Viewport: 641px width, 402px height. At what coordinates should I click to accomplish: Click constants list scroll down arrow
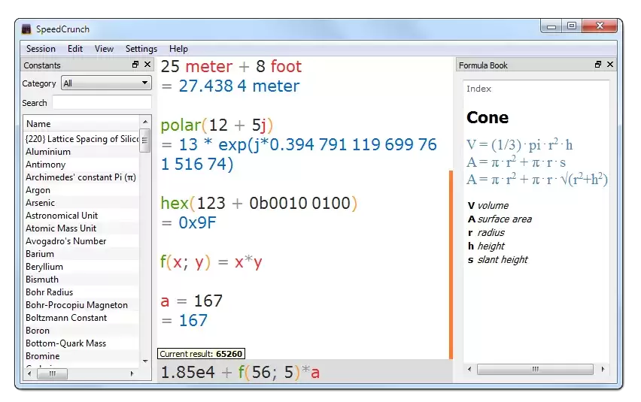(145, 361)
